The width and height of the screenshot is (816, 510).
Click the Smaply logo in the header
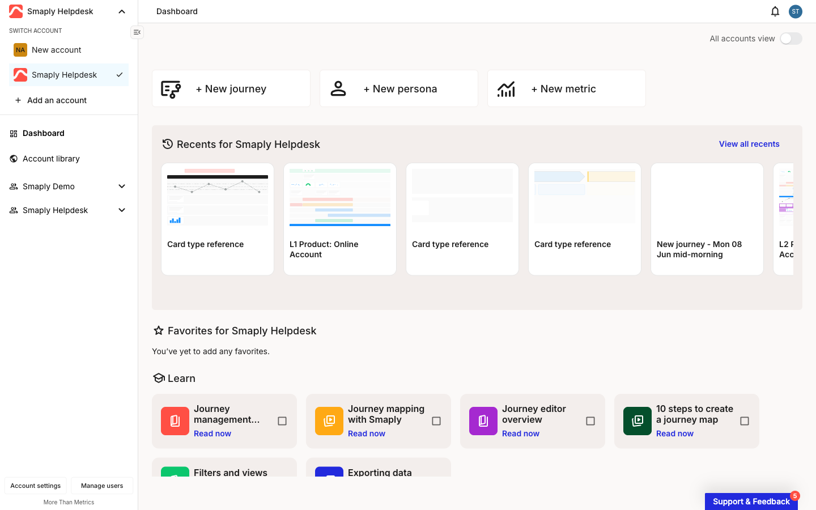(x=16, y=11)
